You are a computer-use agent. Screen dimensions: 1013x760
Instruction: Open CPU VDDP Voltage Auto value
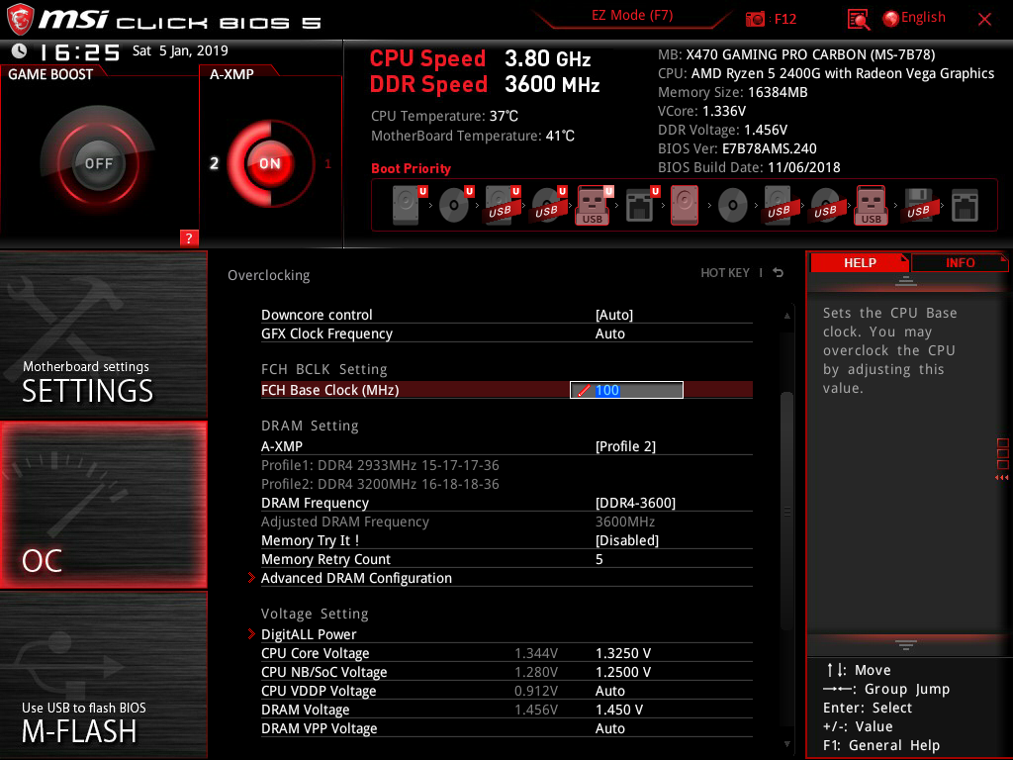click(609, 691)
